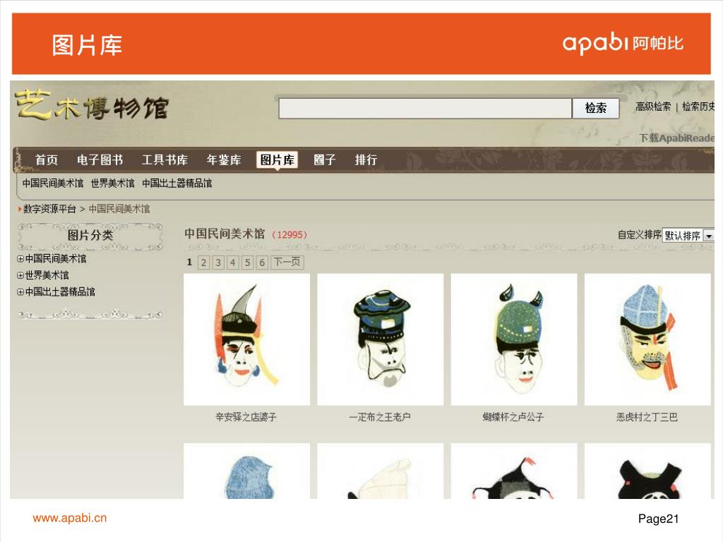The width and height of the screenshot is (723, 542).
Task: Expand the 中国民间美术馆 tree node
Action: (x=20, y=259)
